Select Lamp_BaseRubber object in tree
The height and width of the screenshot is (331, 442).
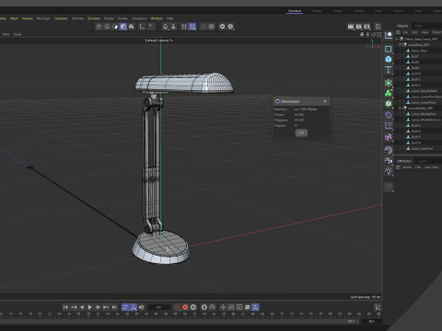[425, 91]
